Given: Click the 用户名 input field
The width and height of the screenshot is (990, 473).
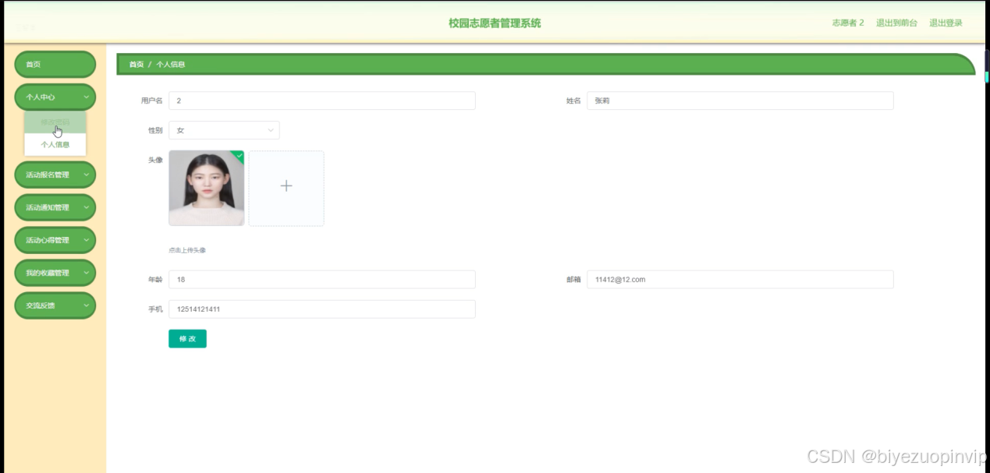Looking at the screenshot, I should (x=322, y=101).
